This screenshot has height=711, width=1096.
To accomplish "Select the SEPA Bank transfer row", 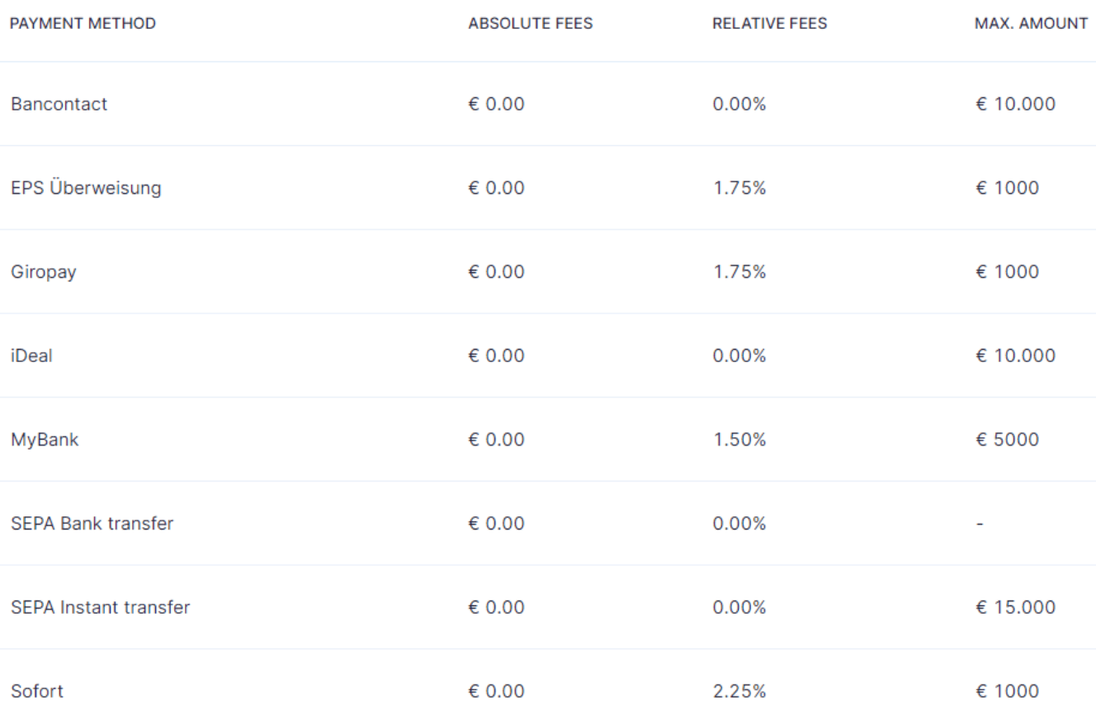I will (92, 524).
